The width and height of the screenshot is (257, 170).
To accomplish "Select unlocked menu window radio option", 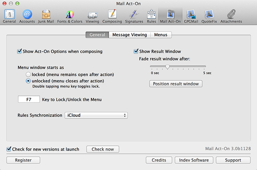I will point(28,81).
